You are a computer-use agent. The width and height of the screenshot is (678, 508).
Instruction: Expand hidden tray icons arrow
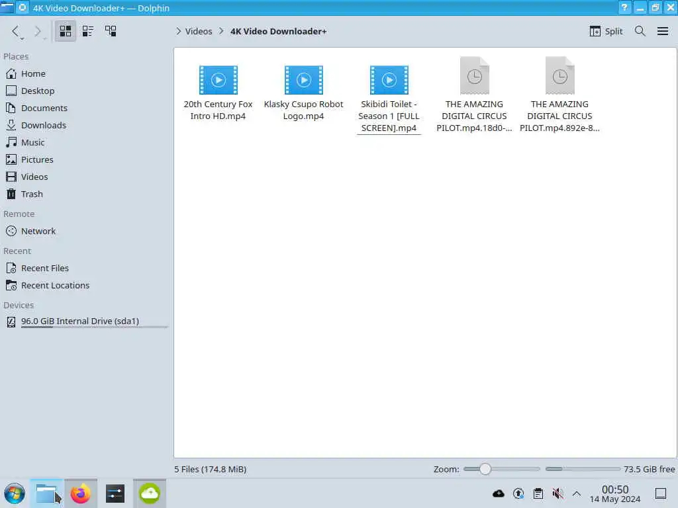tap(577, 493)
